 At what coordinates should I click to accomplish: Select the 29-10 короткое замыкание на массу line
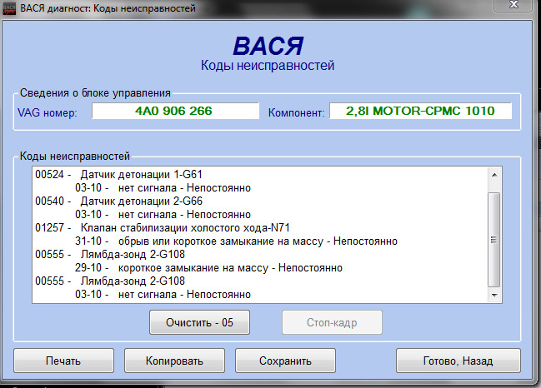pos(208,268)
